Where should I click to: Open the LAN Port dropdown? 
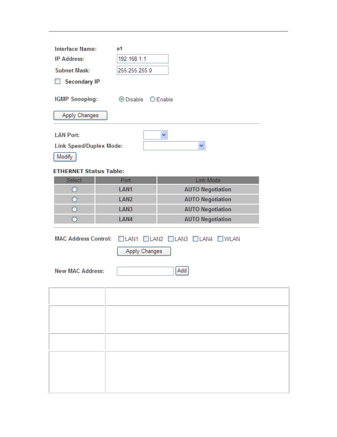point(156,135)
